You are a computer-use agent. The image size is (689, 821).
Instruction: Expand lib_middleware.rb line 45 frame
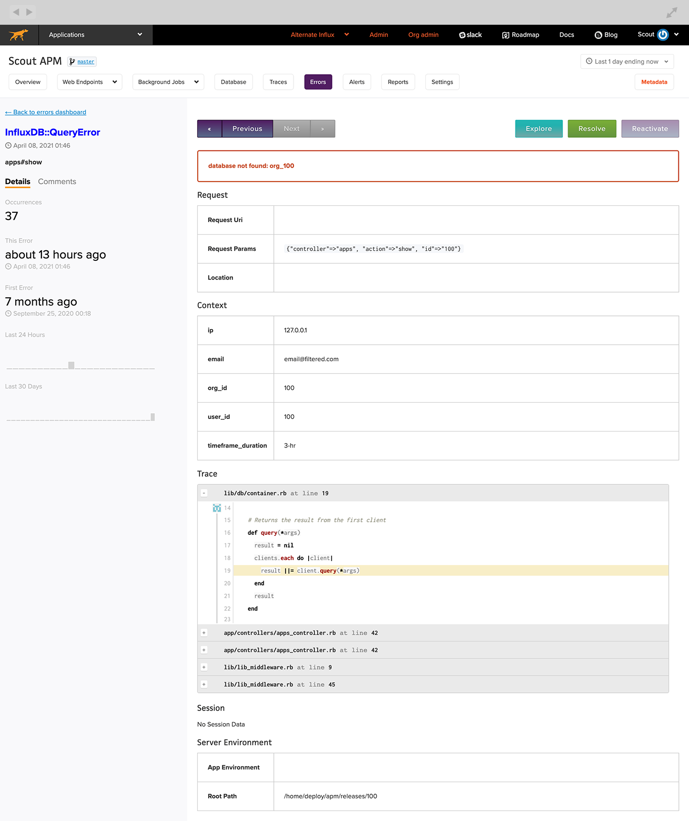pyautogui.click(x=204, y=684)
